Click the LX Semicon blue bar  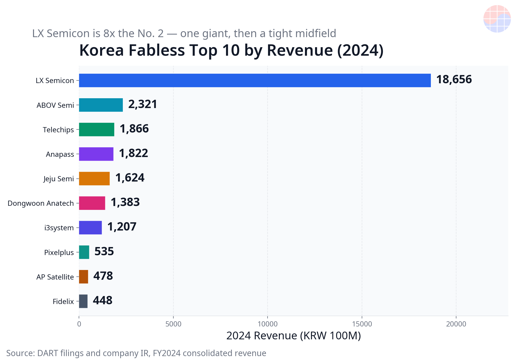tap(255, 80)
